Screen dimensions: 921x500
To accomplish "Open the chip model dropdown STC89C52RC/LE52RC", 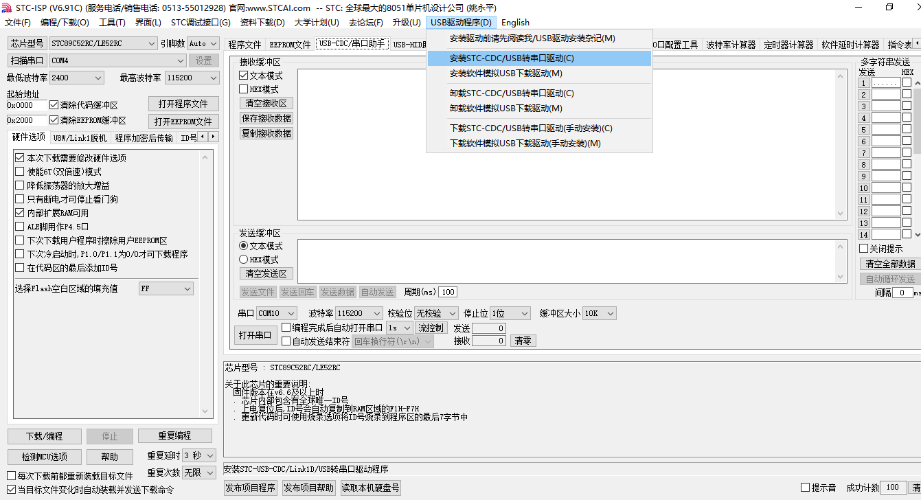I will [103, 43].
